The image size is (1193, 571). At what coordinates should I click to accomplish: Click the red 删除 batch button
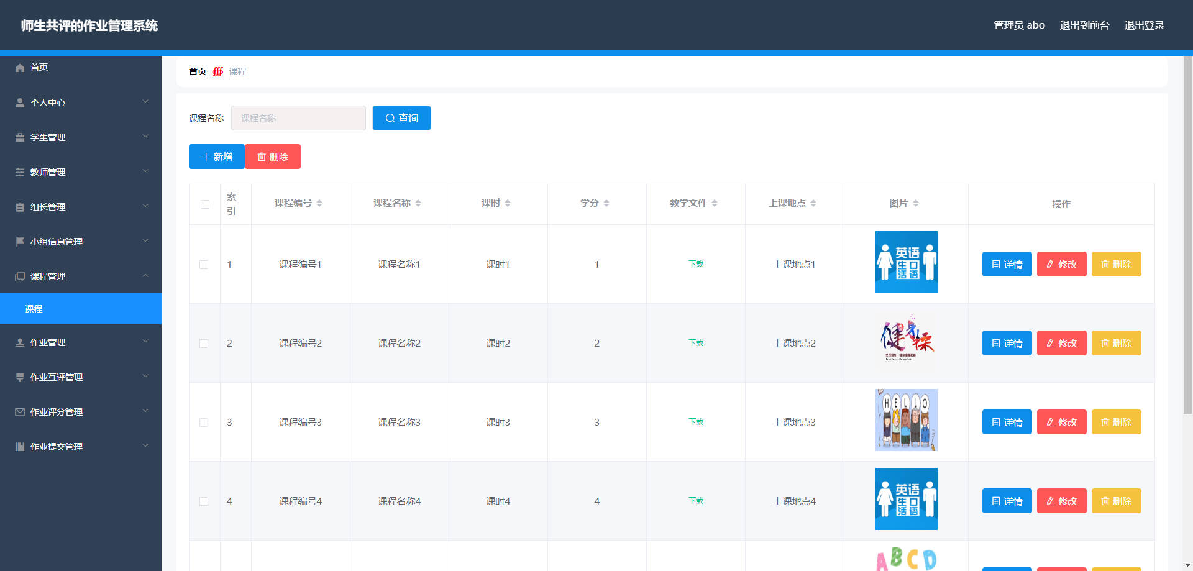coord(273,157)
